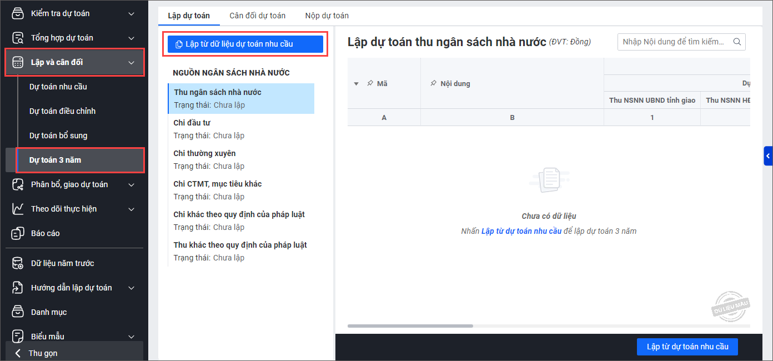Click the Thu gọn collapse arrow icon
Screen dimensions: 773x361
(x=18, y=353)
